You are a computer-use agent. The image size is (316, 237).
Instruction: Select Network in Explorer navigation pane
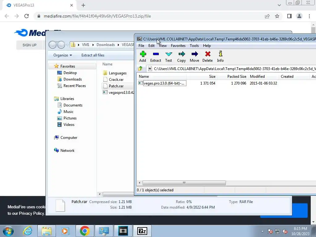pos(67,150)
